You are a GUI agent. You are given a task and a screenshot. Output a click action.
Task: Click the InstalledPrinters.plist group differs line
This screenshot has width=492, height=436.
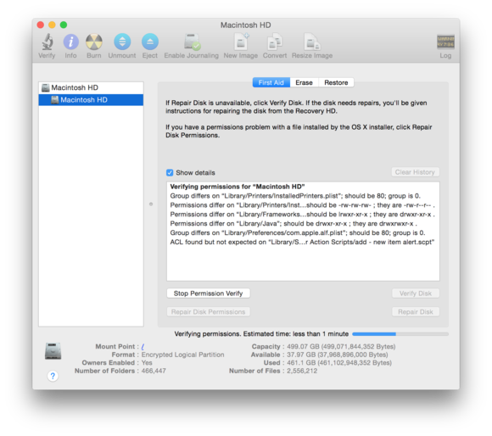(x=295, y=196)
